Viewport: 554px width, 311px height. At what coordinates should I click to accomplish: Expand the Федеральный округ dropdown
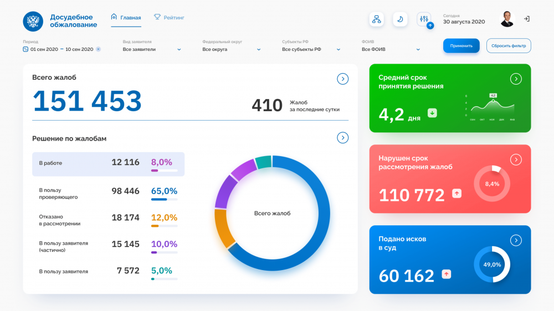tap(232, 49)
